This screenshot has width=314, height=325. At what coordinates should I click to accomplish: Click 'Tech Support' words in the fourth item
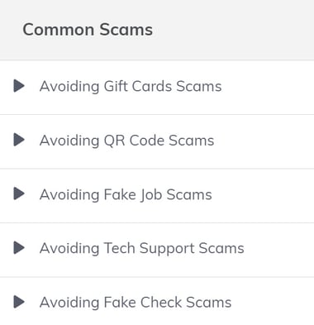[x=150, y=249]
